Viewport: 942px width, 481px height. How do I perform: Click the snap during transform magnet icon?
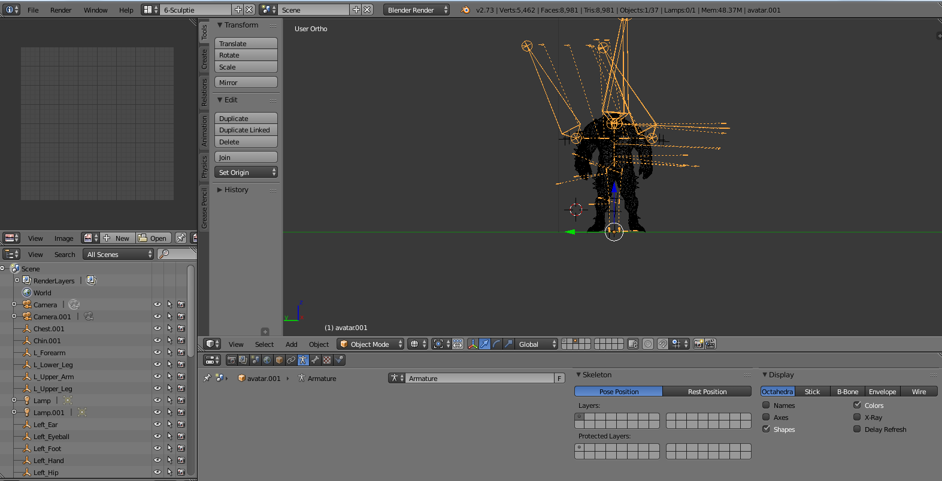coord(662,344)
